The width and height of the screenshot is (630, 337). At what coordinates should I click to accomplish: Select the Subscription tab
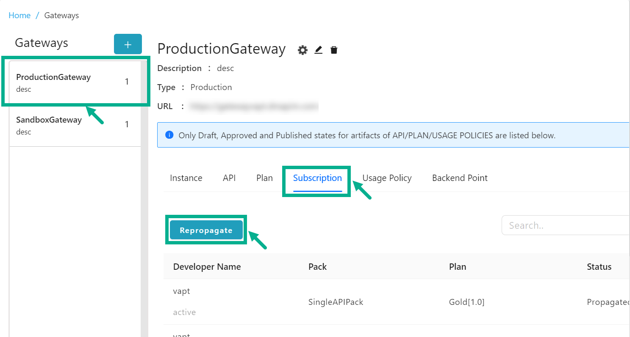316,178
